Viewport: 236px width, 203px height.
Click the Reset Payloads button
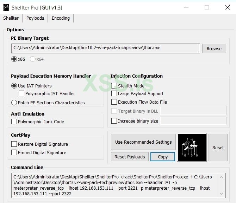click(x=130, y=157)
